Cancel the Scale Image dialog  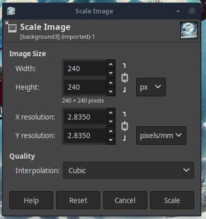tap(125, 200)
